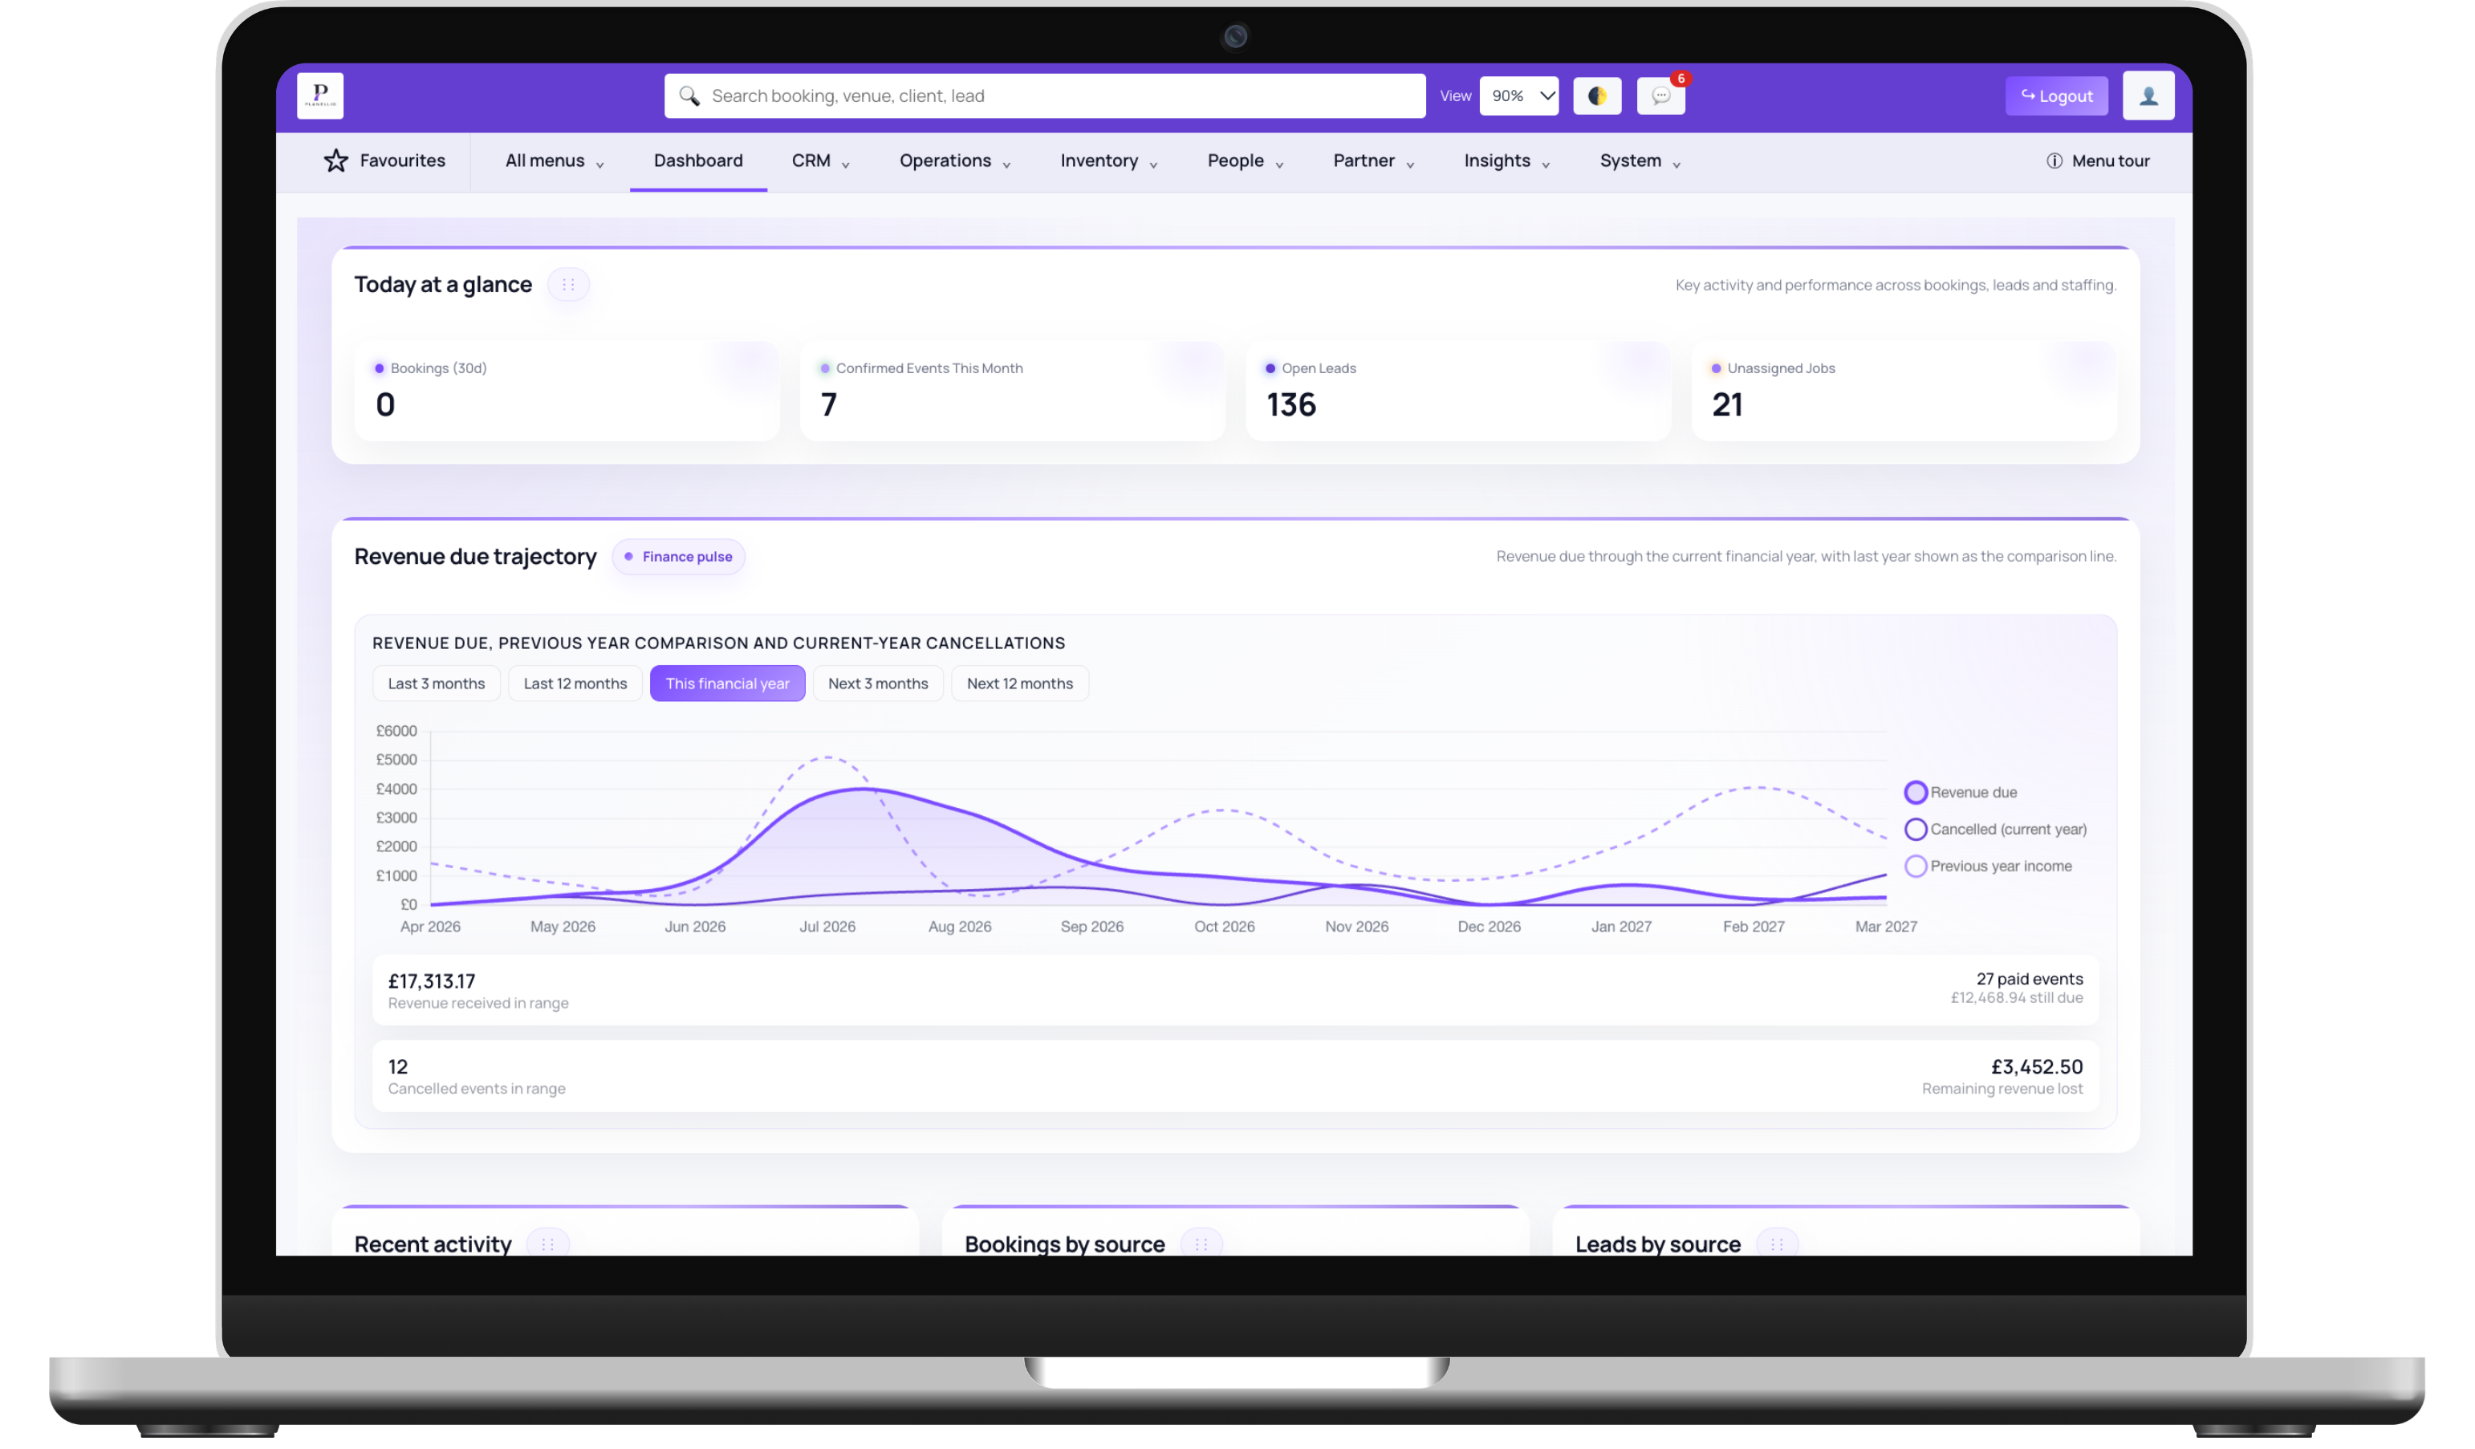Click the Logout button
Image resolution: width=2475 pixels, height=1449 pixels.
(x=2057, y=96)
